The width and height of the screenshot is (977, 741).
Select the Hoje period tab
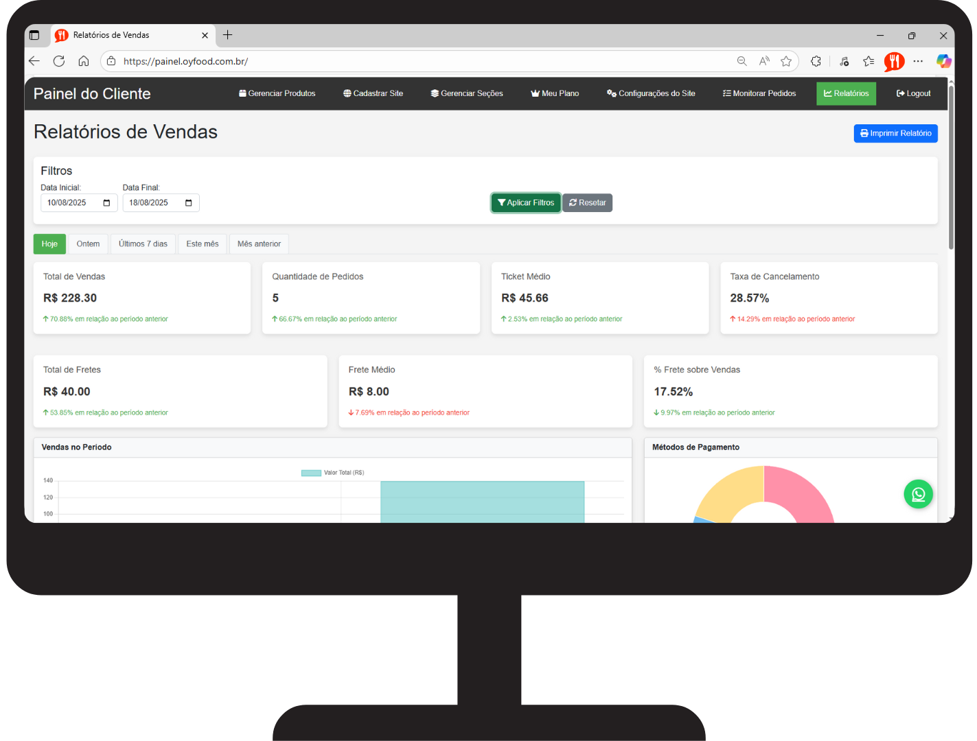(49, 244)
